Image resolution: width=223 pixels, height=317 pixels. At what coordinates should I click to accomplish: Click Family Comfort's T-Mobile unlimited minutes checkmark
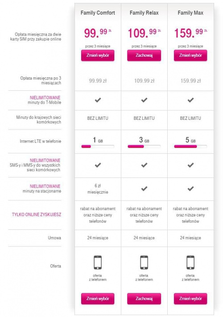point(98,100)
